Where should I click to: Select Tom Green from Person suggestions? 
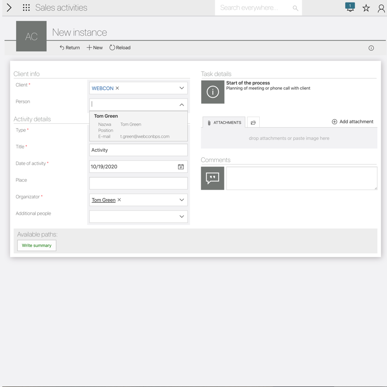tap(106, 116)
